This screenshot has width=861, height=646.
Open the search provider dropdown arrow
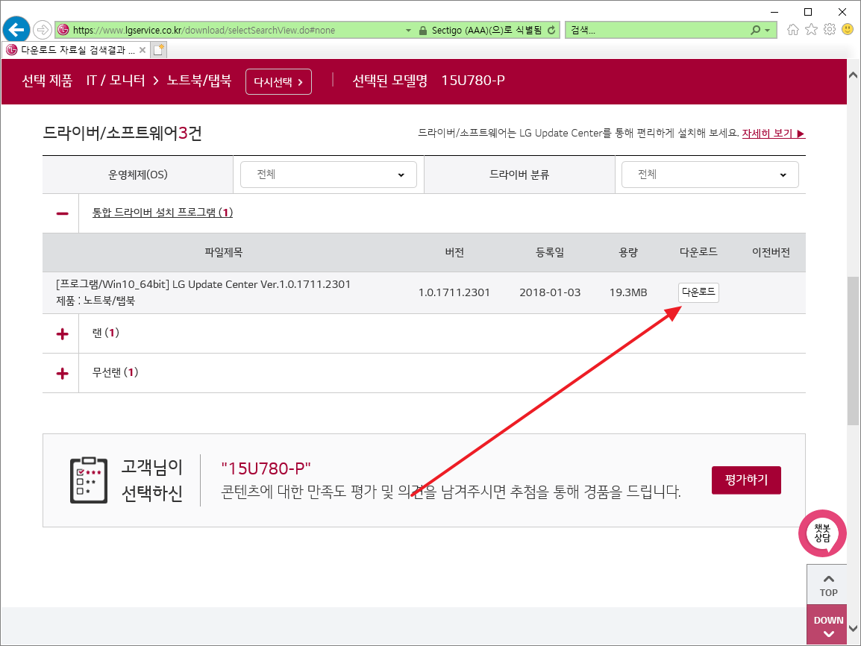click(768, 30)
